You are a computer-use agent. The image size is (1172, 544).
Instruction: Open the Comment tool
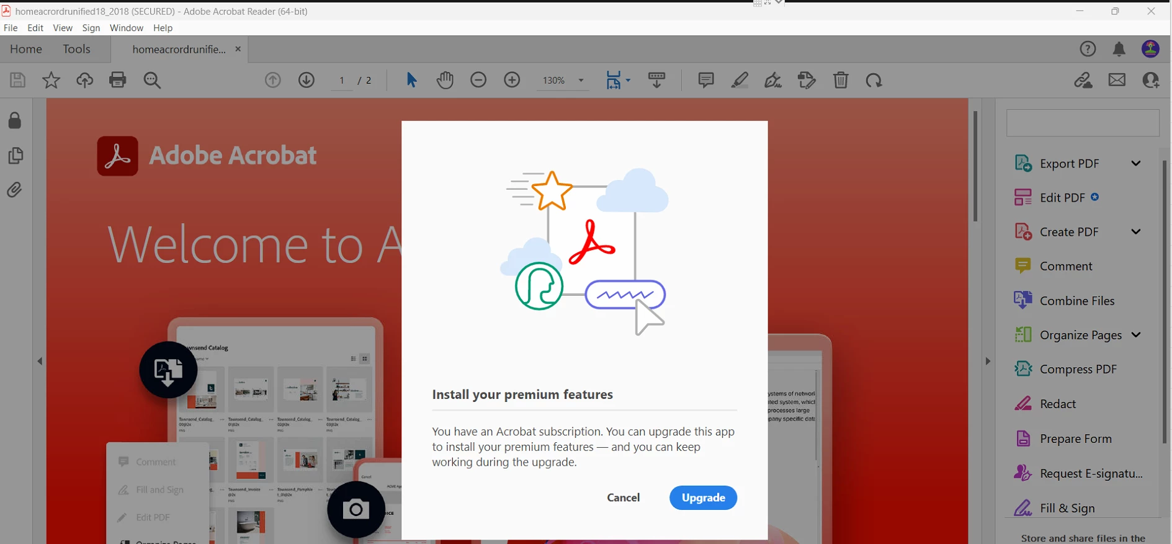point(1053,266)
